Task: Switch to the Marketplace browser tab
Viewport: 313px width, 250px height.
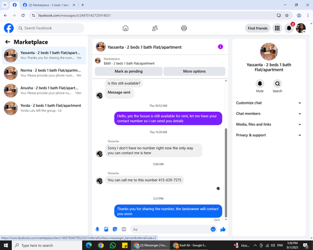Action: pos(49,5)
